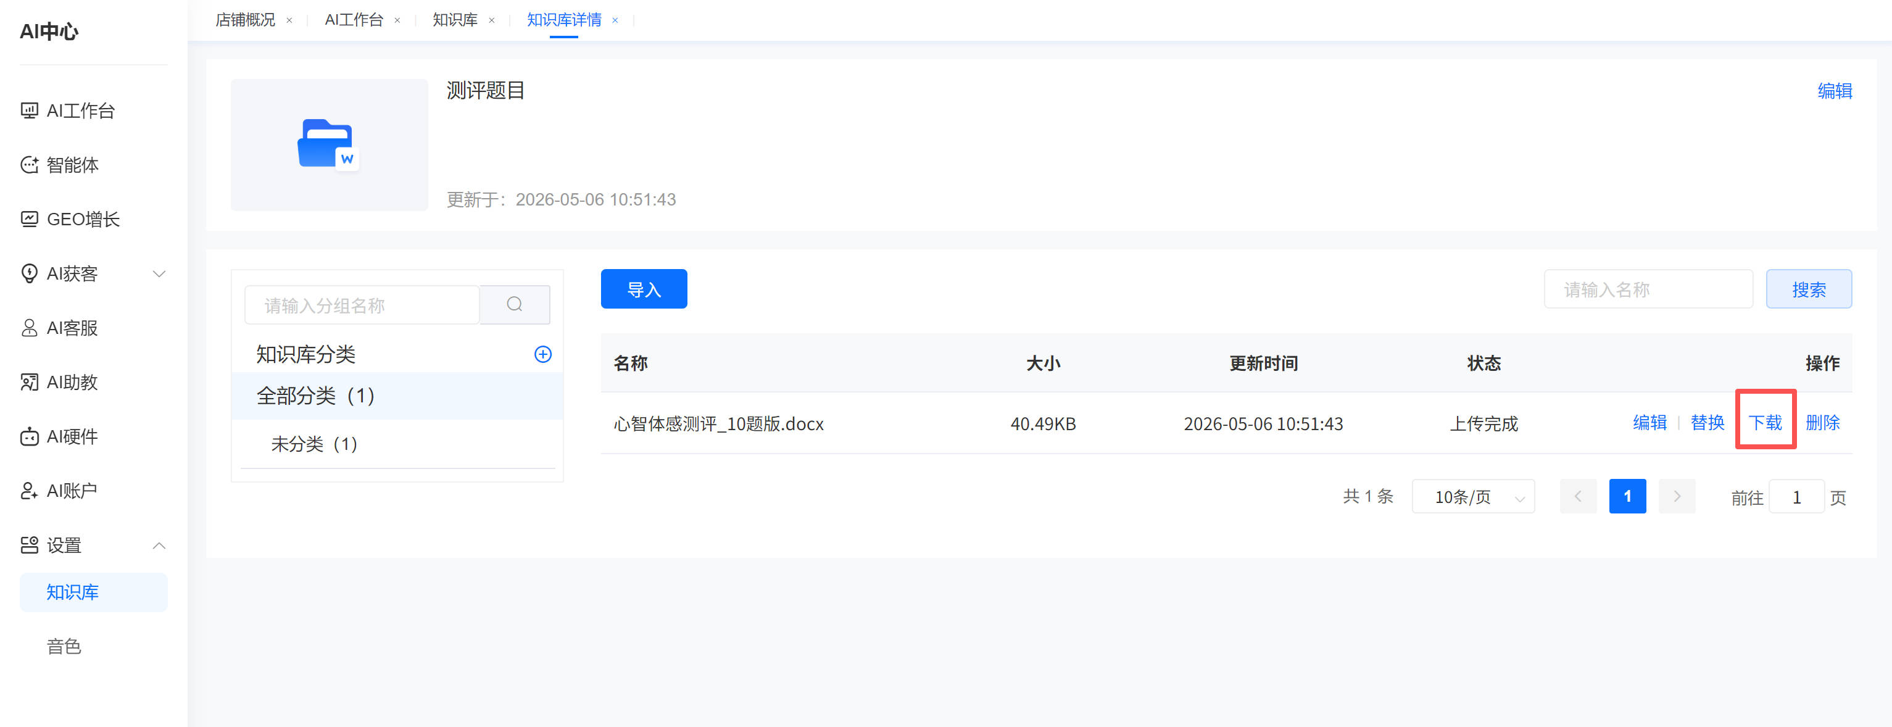Select the 知识库详情 tab
The image size is (1892, 727).
point(564,20)
